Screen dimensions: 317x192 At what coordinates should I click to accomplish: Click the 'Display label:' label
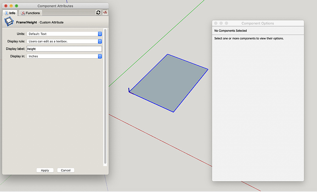[15, 49]
